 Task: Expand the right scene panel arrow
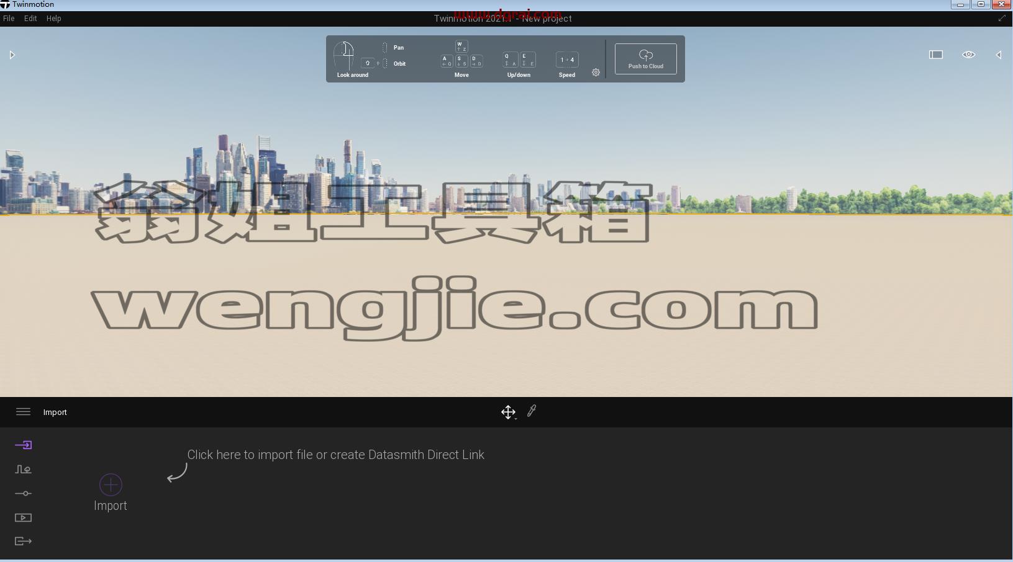(999, 55)
